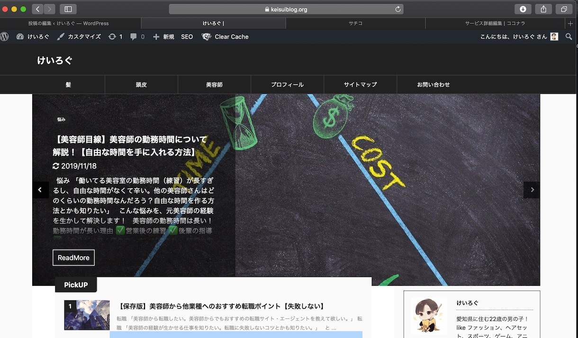Switch to the サービス詳細編集 ココナラ tab
The width and height of the screenshot is (578, 338).
click(495, 23)
